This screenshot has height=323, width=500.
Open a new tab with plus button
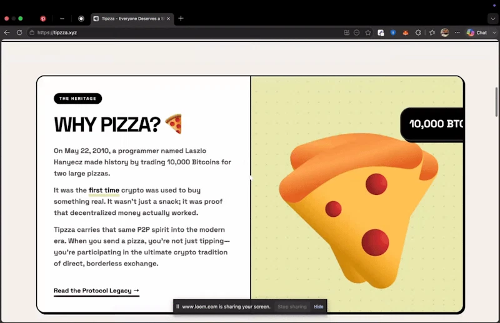(x=181, y=19)
